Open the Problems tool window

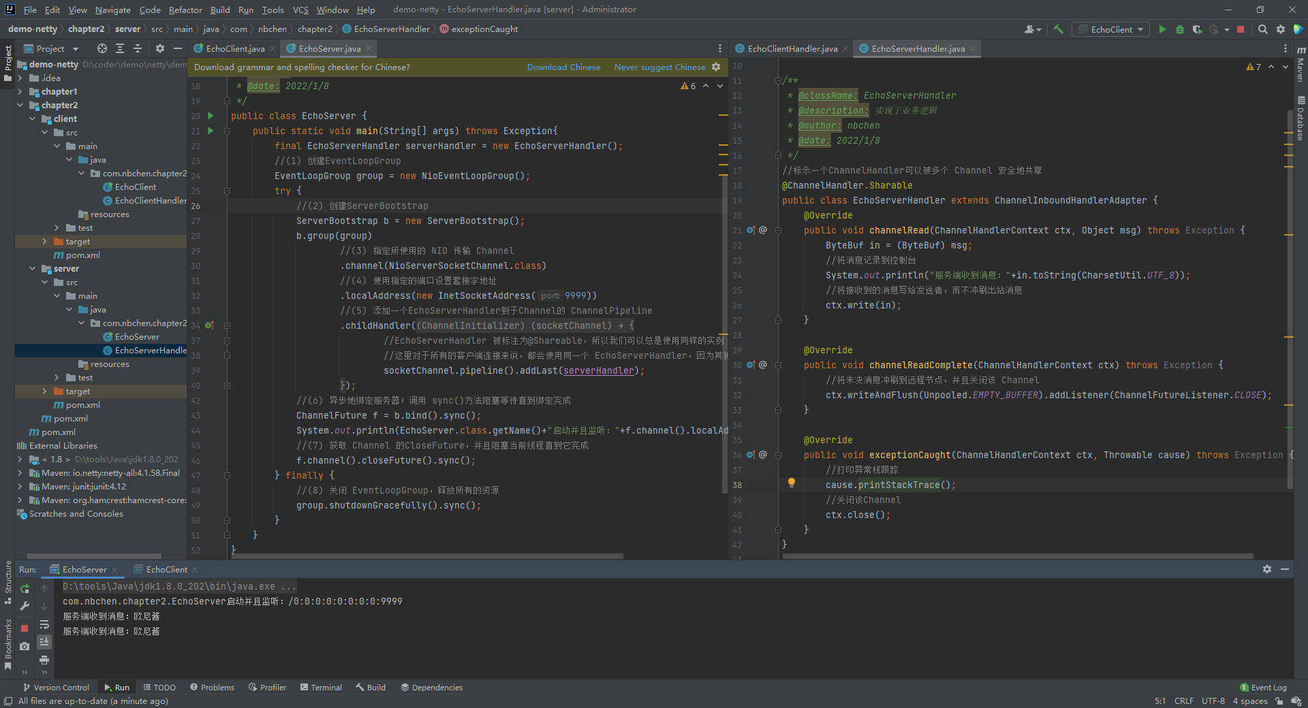click(212, 688)
